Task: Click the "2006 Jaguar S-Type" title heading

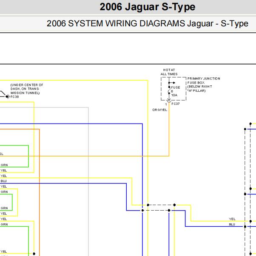Action: pos(148,7)
